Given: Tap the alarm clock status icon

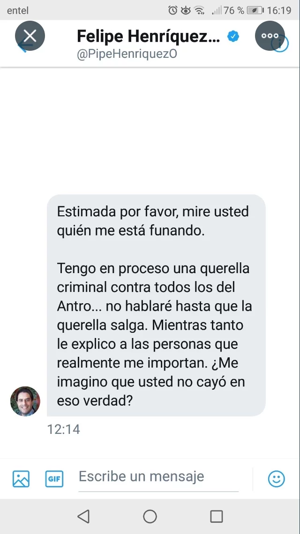Looking at the screenshot, I should point(173,10).
